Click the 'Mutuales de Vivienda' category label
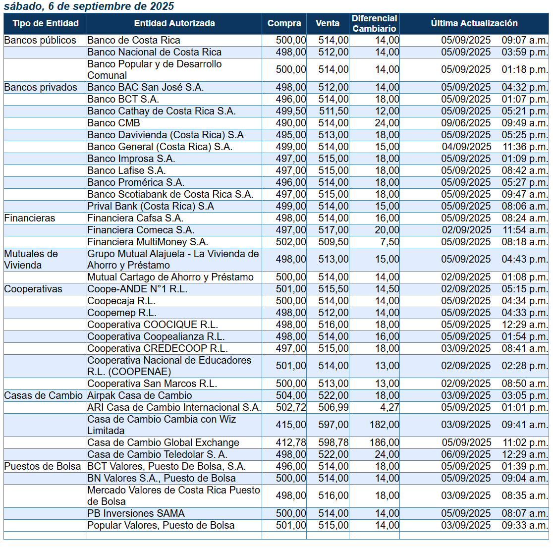This screenshot has width=553, height=548. click(x=31, y=260)
